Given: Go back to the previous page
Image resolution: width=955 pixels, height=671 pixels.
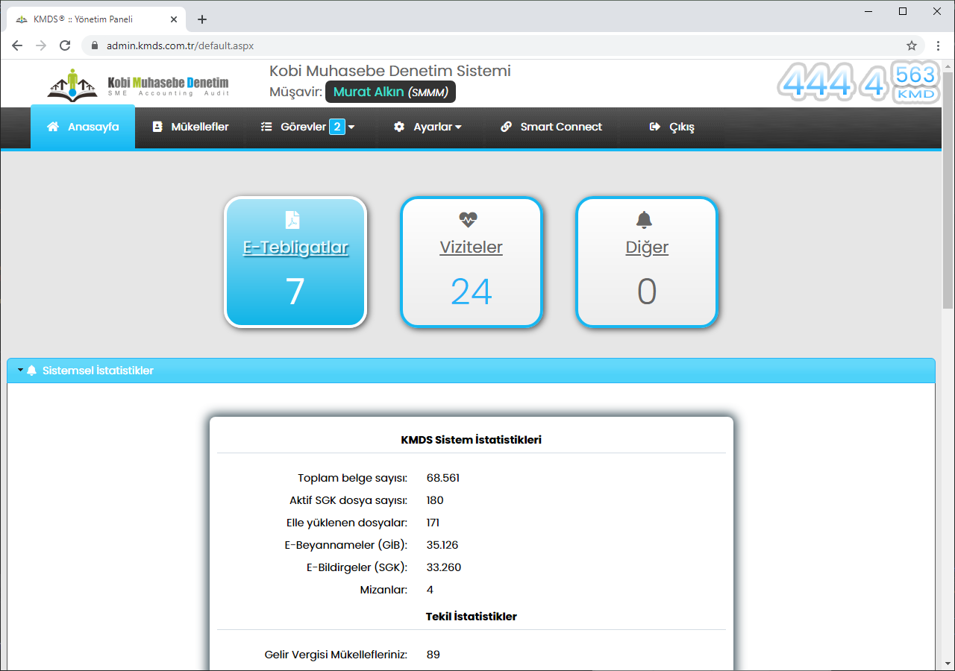Looking at the screenshot, I should pyautogui.click(x=17, y=45).
